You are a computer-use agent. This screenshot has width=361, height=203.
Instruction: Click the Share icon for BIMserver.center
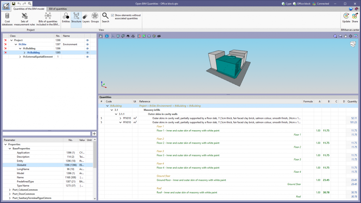coord(355,18)
